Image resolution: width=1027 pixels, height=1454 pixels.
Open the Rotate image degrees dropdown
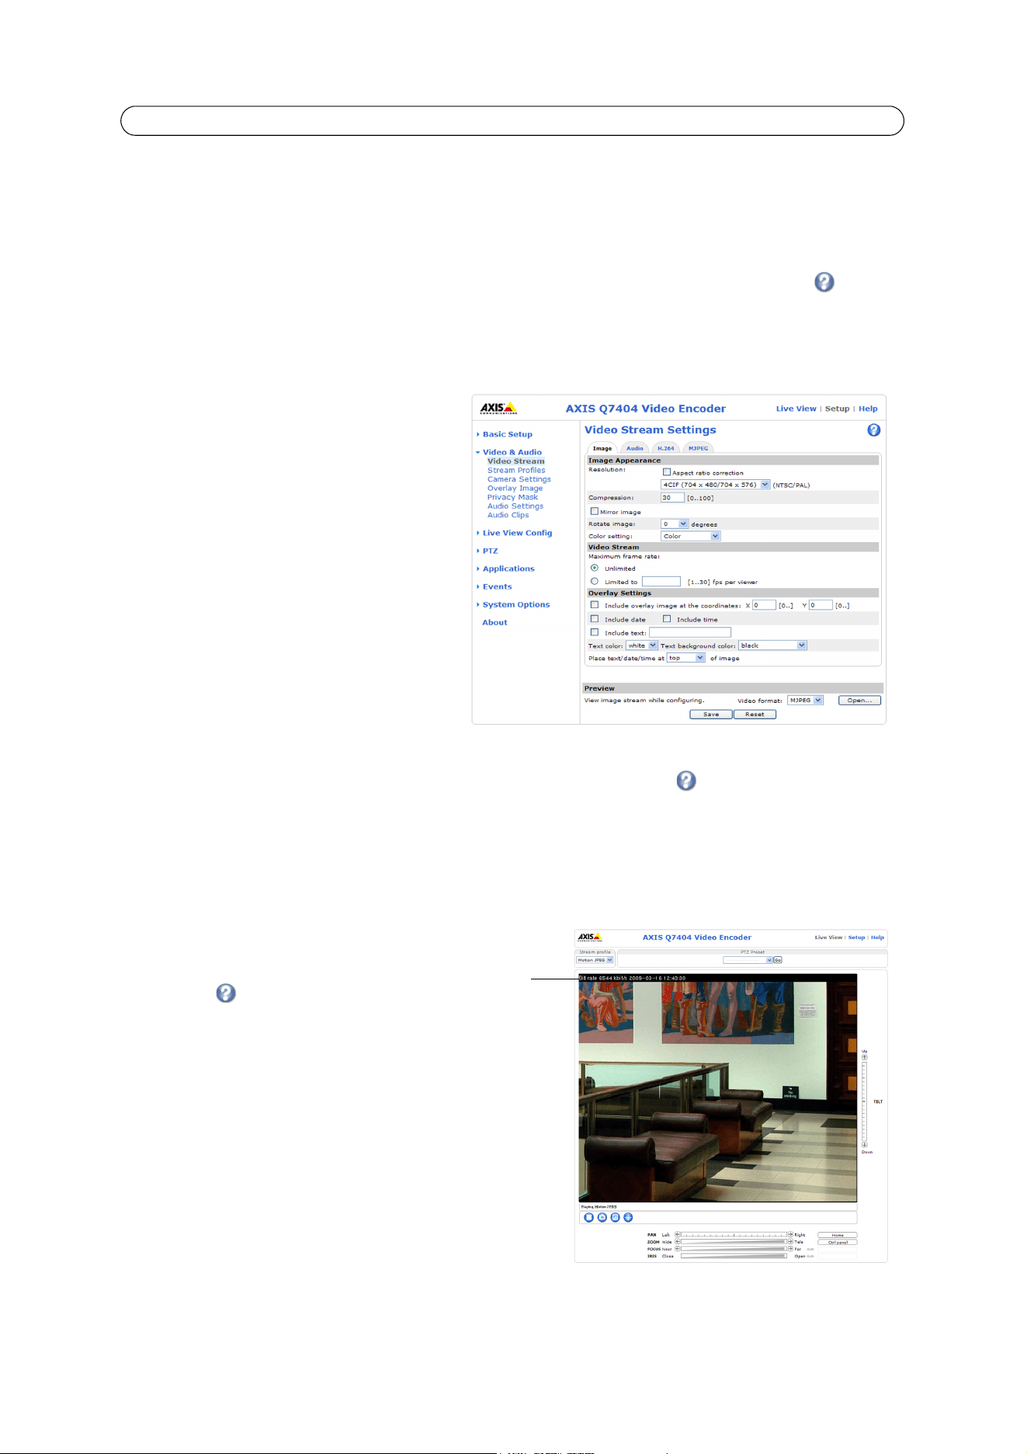[674, 524]
